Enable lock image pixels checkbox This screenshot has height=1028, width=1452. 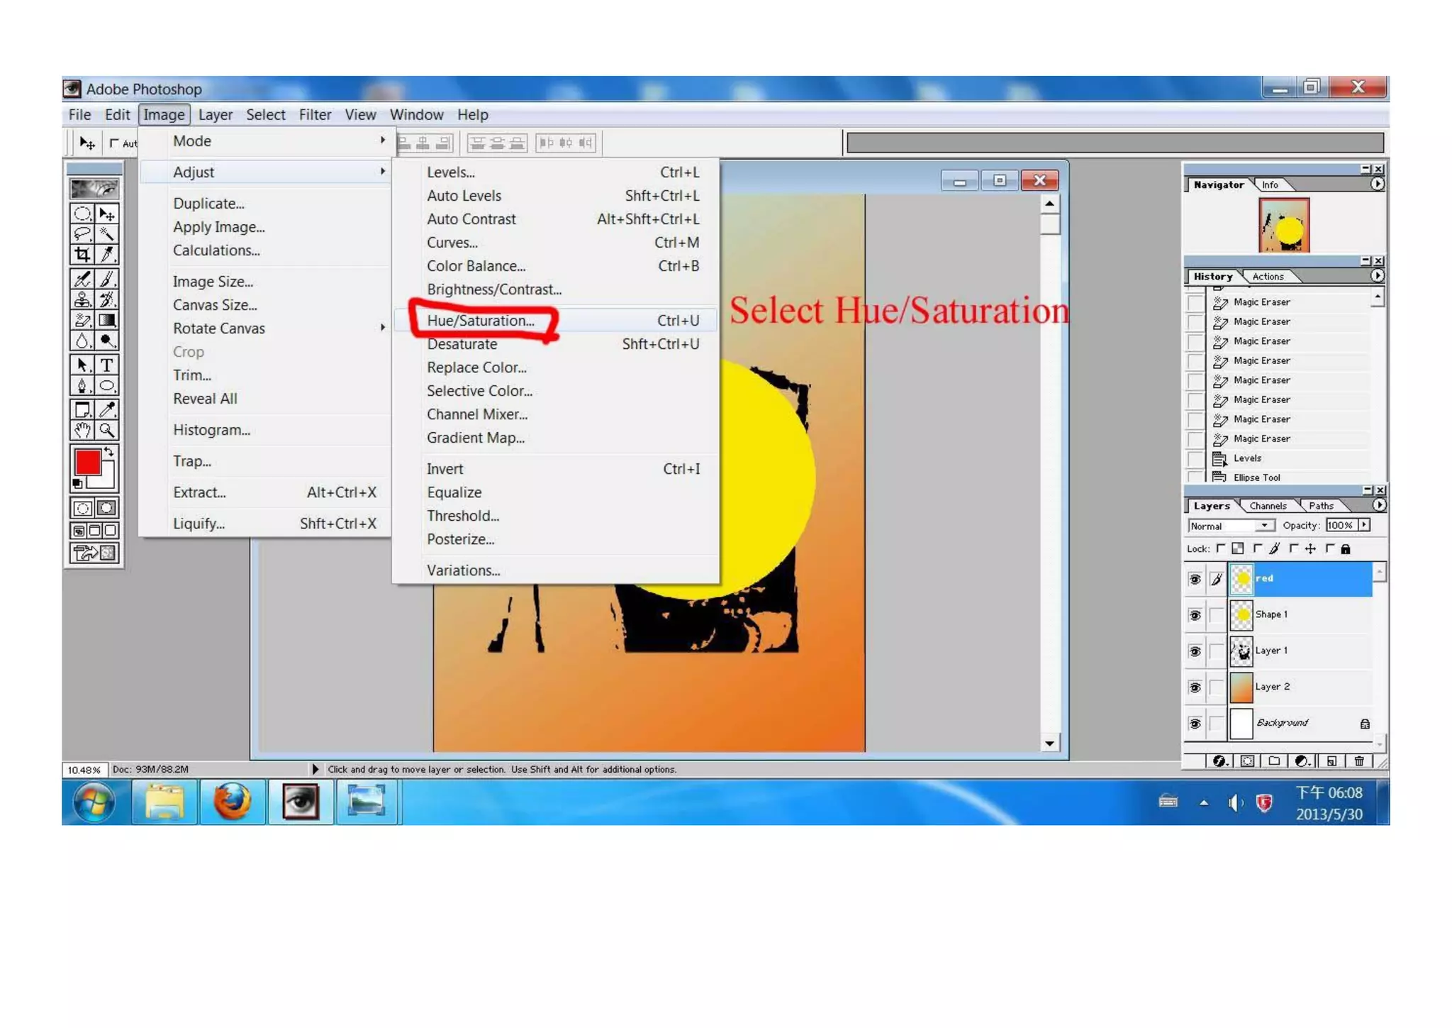click(x=1258, y=548)
